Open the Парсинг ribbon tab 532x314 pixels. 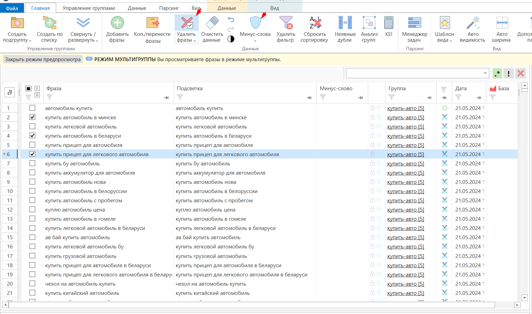click(169, 8)
